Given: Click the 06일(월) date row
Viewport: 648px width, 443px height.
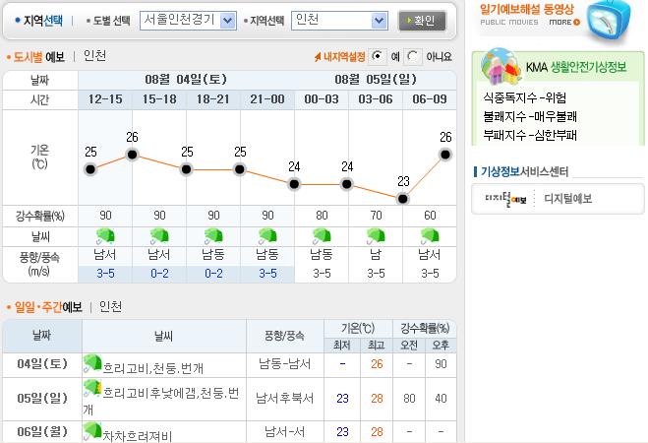Looking at the screenshot, I should [x=42, y=432].
